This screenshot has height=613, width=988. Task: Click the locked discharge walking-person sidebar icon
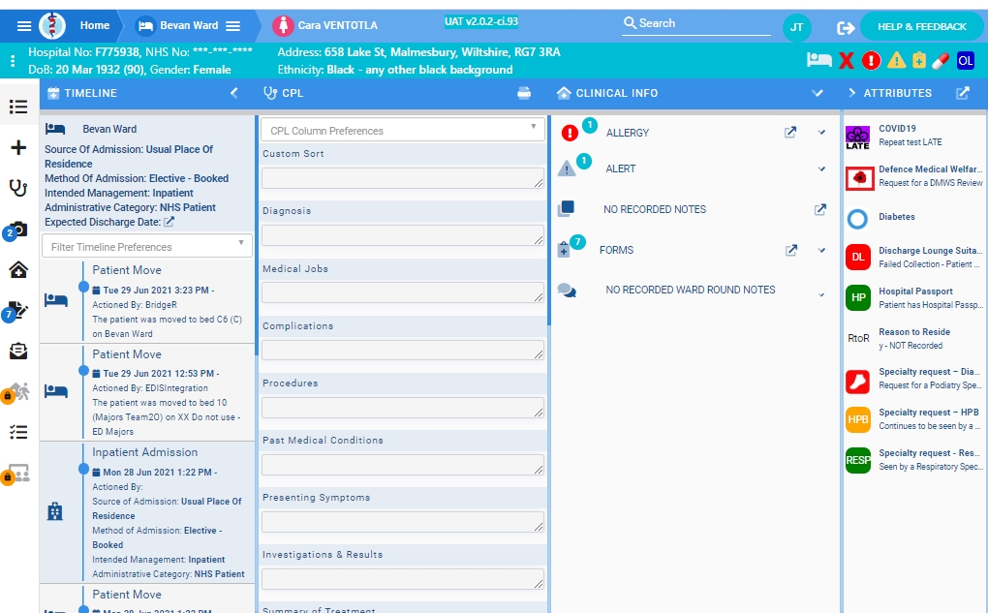pyautogui.click(x=16, y=392)
